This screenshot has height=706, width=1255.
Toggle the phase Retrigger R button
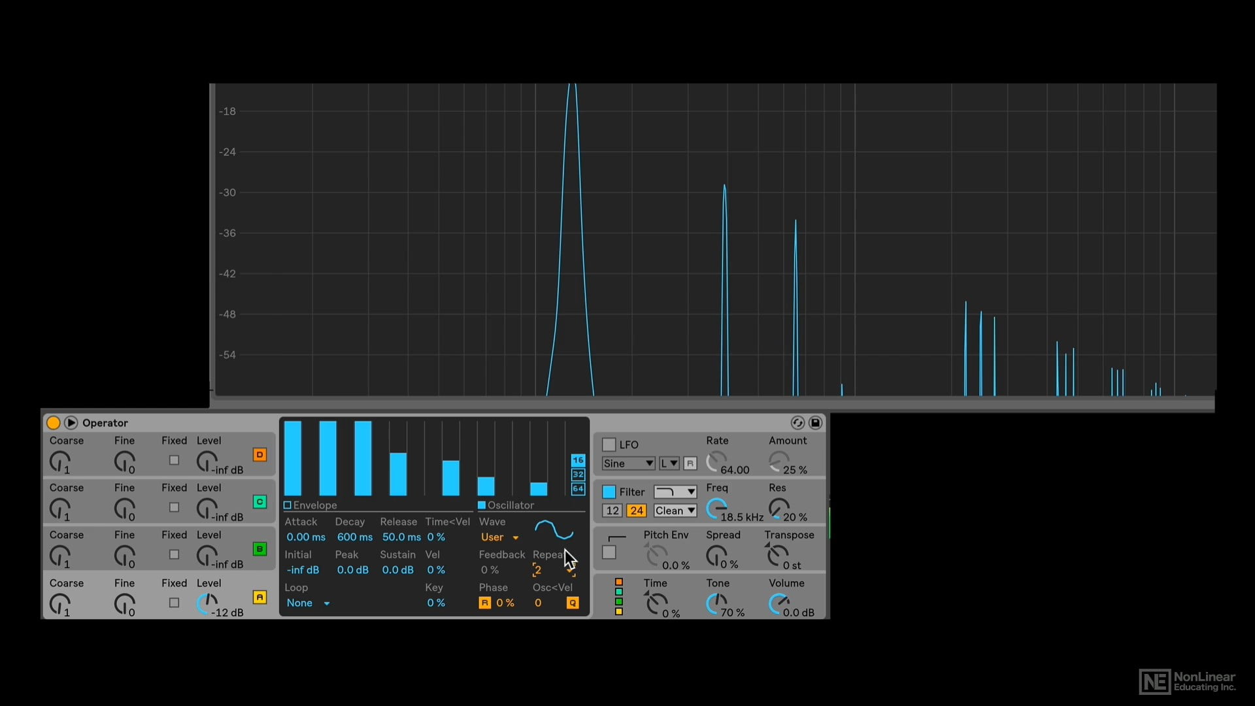click(x=484, y=603)
